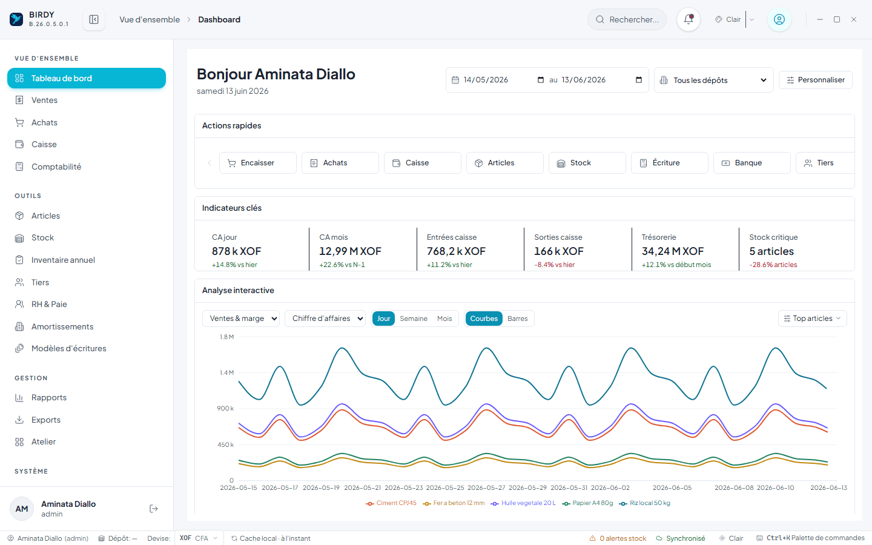
Task: Open calendar picker for start date
Action: click(x=541, y=80)
